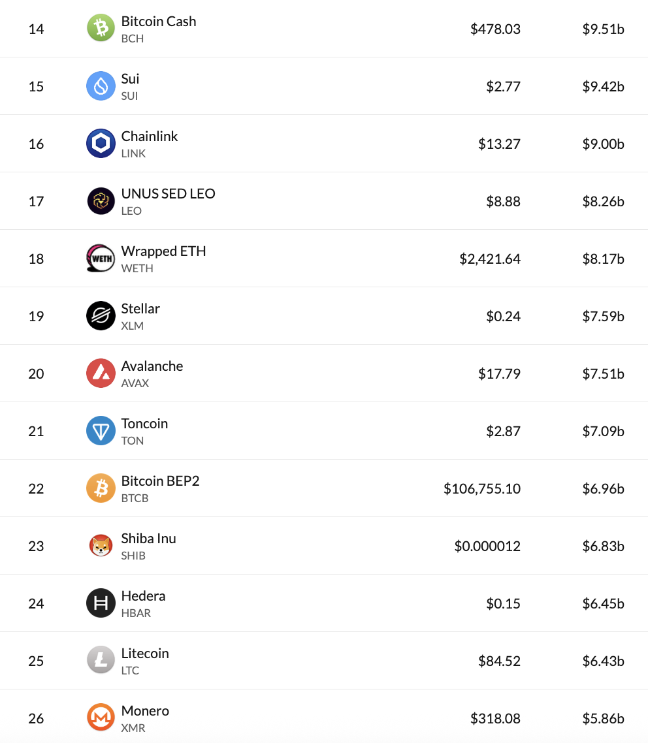Image resolution: width=648 pixels, height=743 pixels.
Task: Select the Monero market cap $5.86b
Action: (x=603, y=719)
